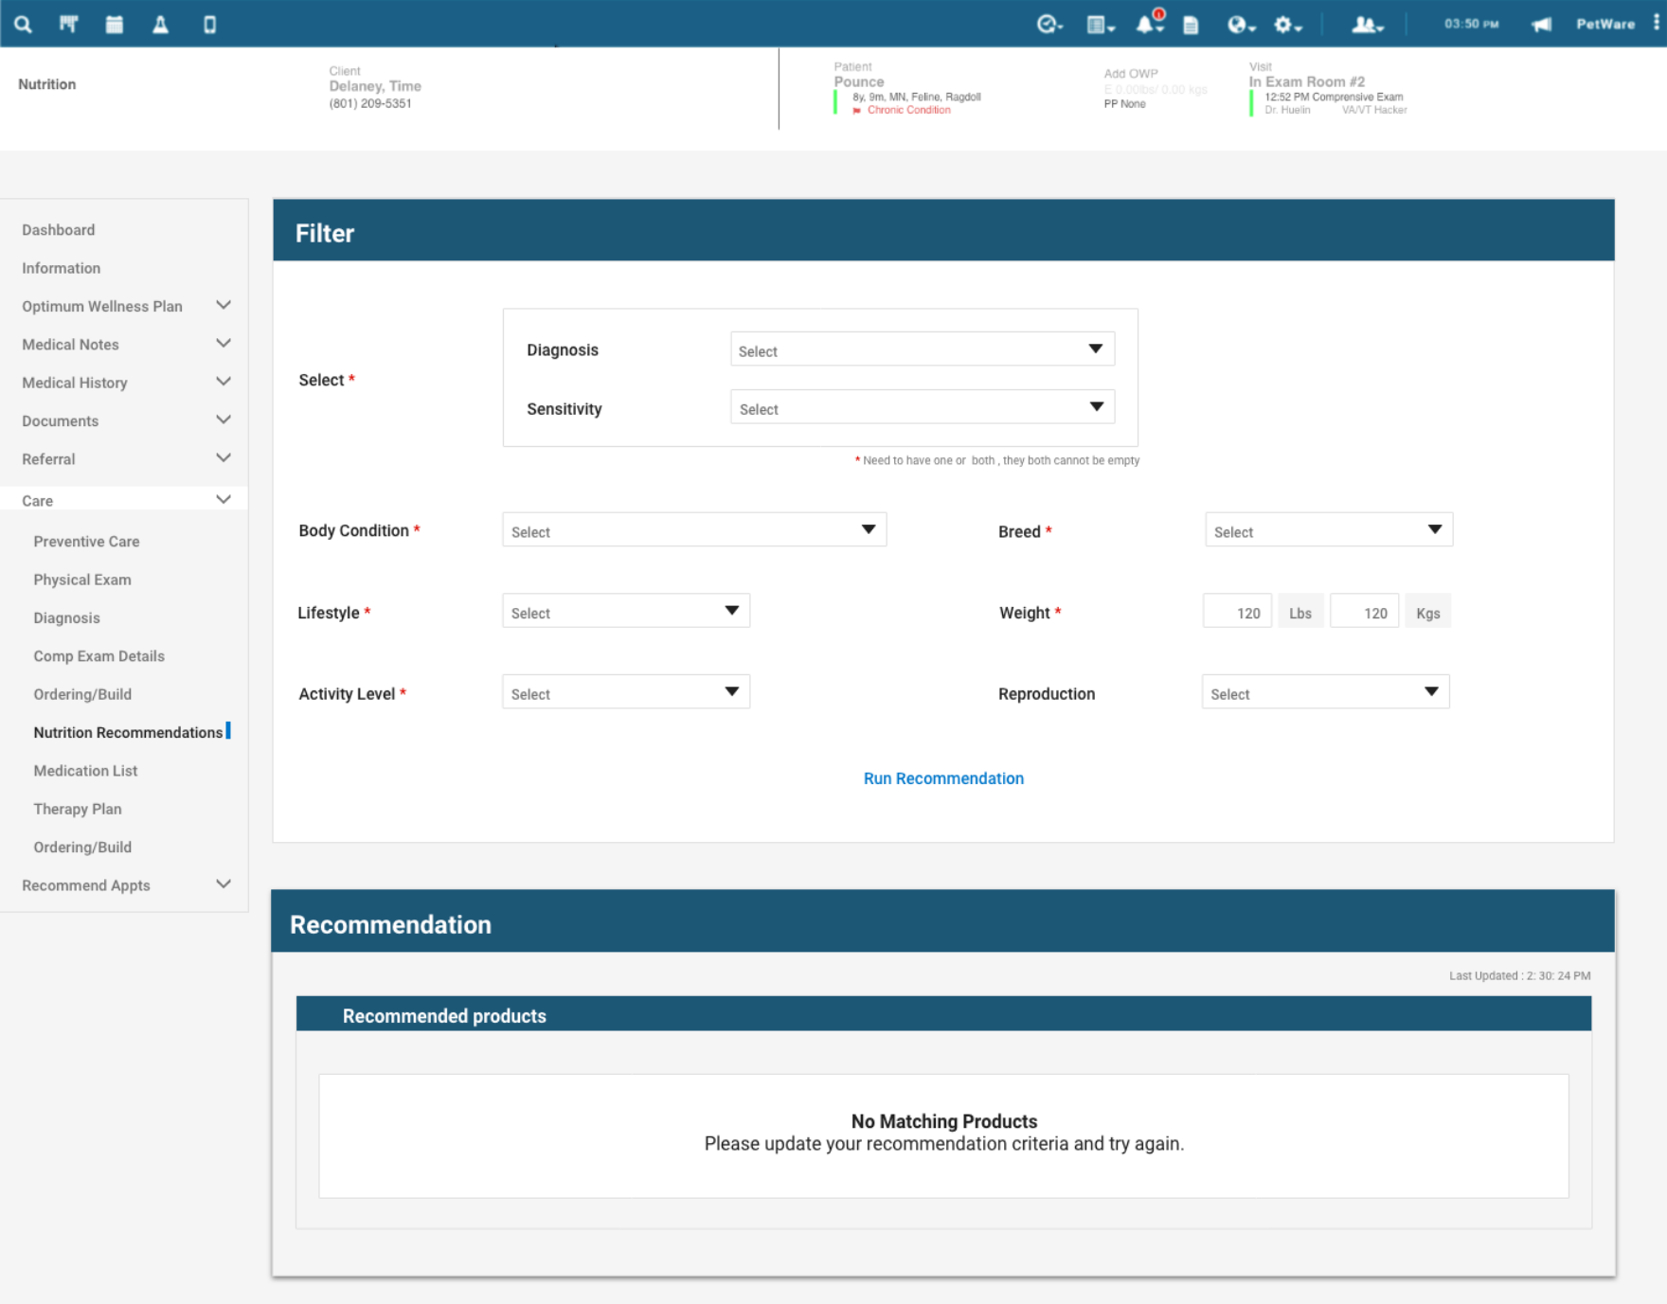Screen dimensions: 1667x1304
Task: Open the users group menu icon
Action: [x=1367, y=25]
